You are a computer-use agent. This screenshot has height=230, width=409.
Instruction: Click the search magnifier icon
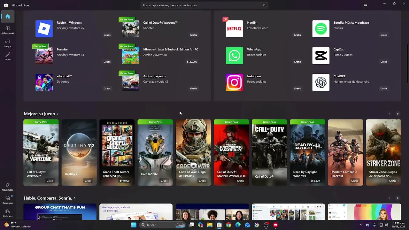[x=264, y=5]
